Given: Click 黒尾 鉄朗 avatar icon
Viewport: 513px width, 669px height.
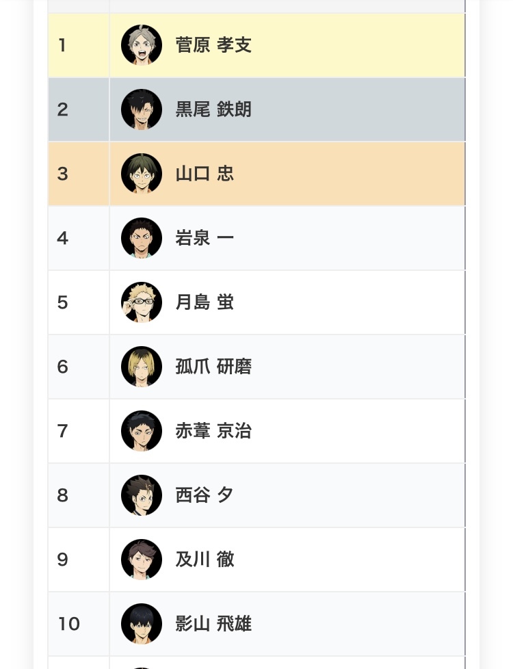Looking at the screenshot, I should coord(142,109).
